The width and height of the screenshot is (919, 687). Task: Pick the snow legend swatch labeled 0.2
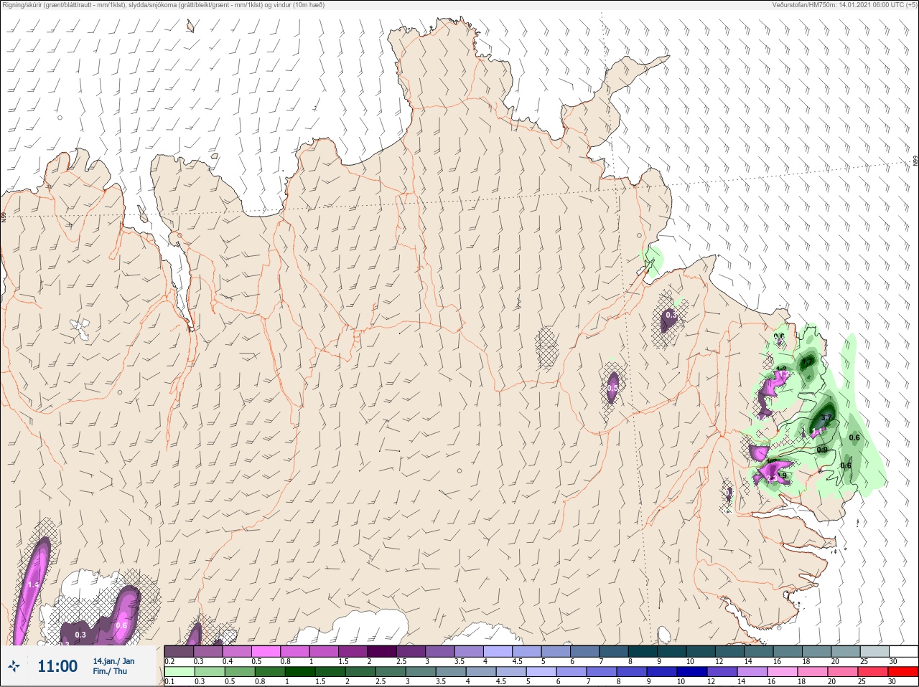179,651
